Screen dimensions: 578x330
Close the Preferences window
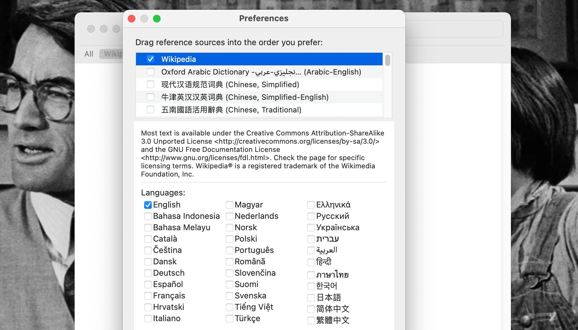pyautogui.click(x=132, y=19)
